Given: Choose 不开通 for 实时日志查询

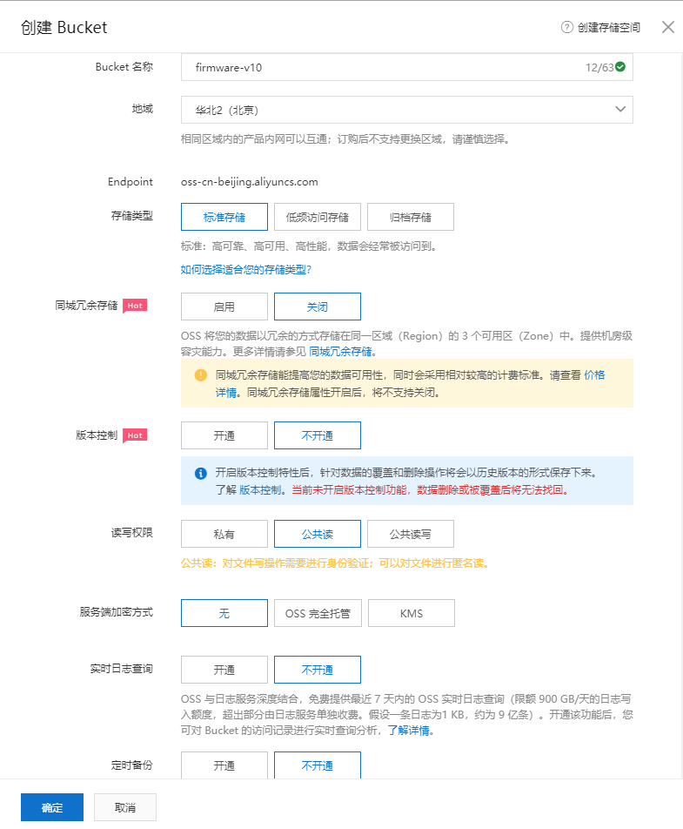Looking at the screenshot, I should pyautogui.click(x=317, y=670).
